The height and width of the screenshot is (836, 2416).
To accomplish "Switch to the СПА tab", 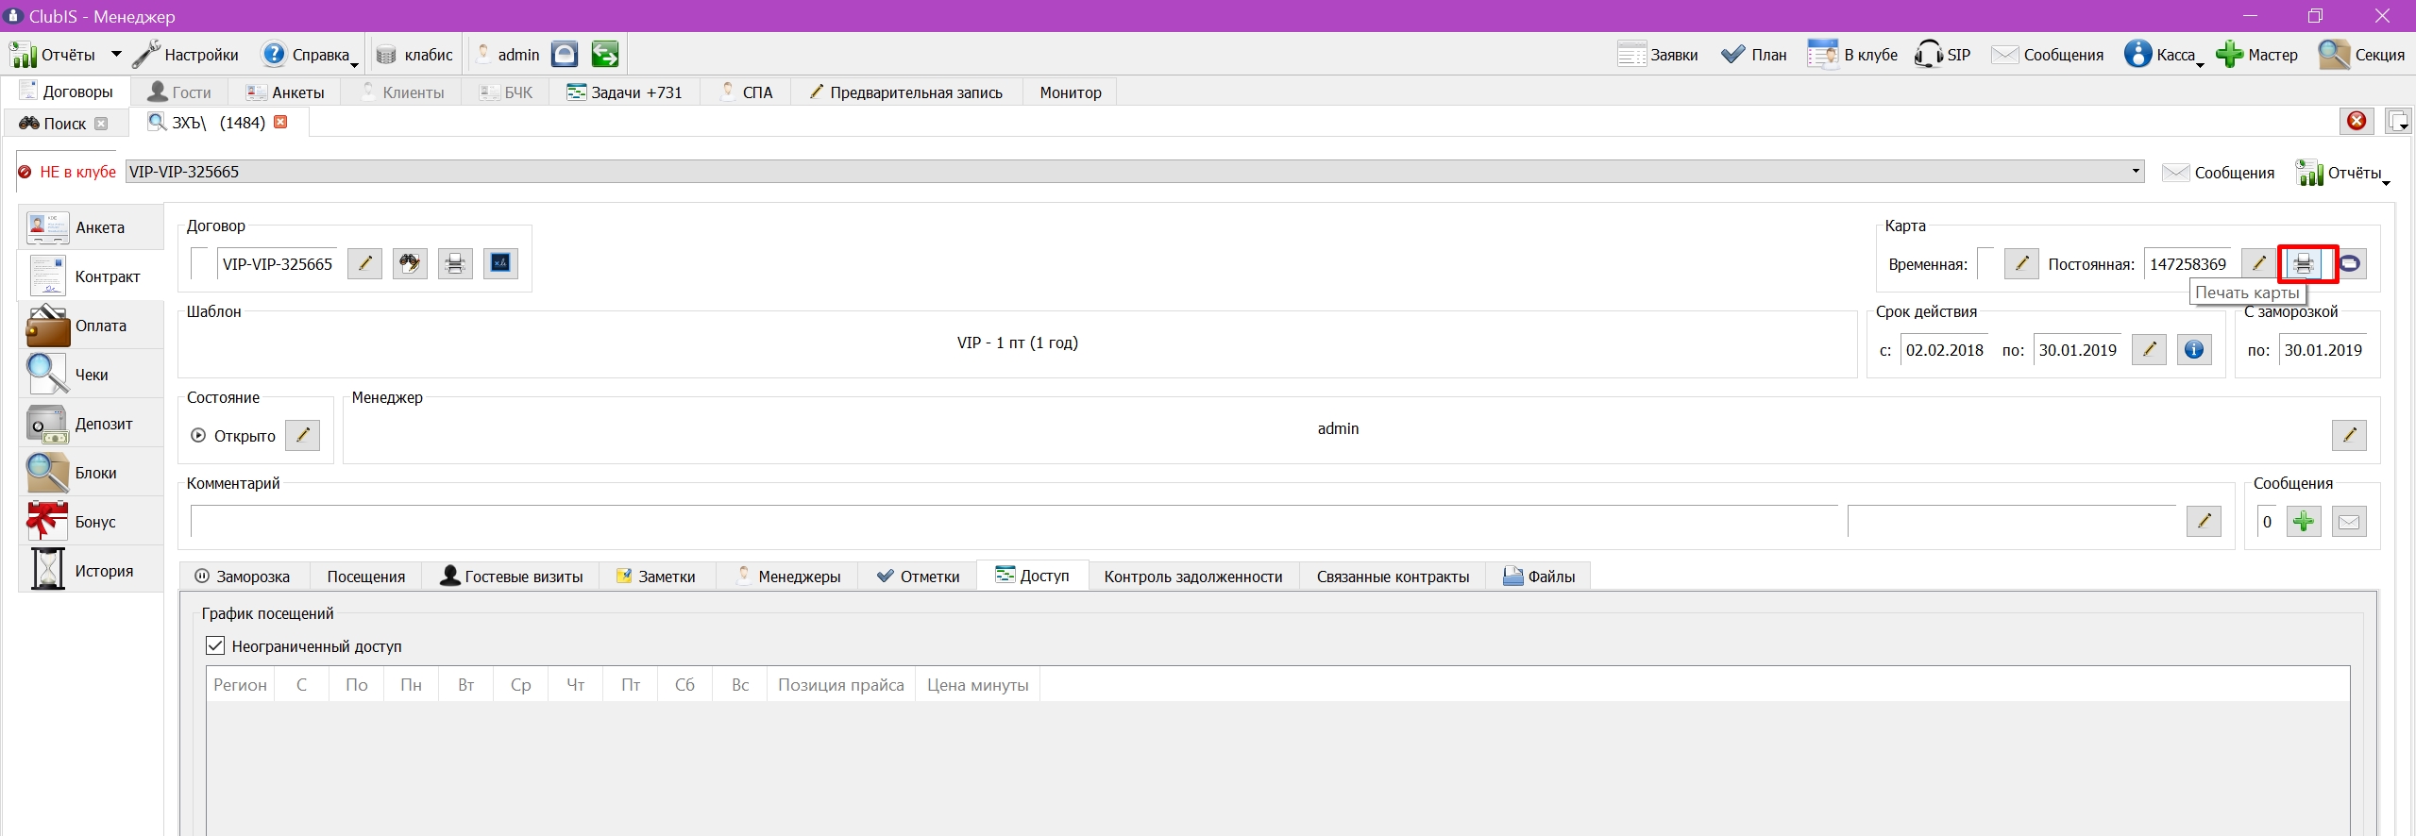I will tap(746, 92).
